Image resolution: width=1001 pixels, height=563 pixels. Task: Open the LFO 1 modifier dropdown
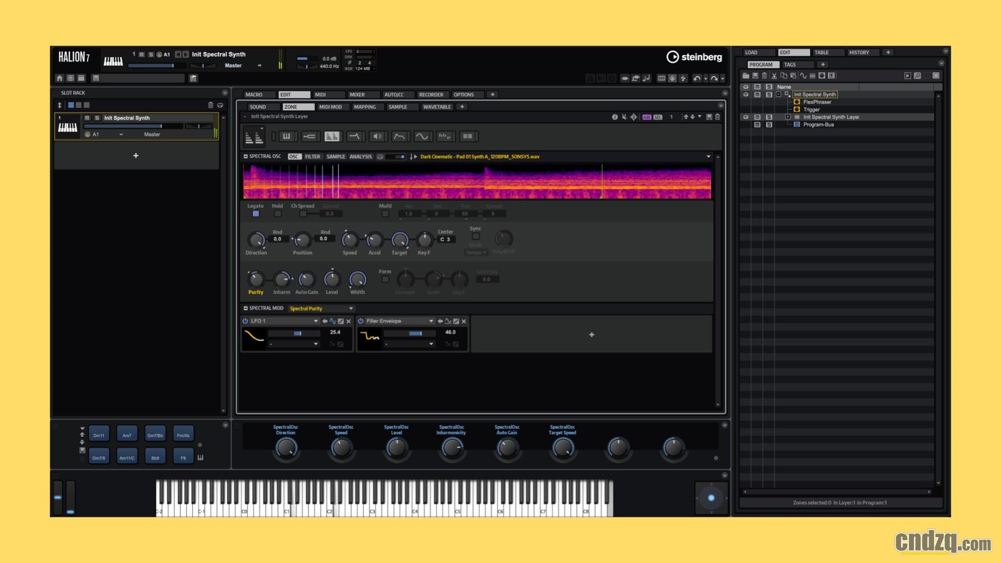click(x=294, y=344)
